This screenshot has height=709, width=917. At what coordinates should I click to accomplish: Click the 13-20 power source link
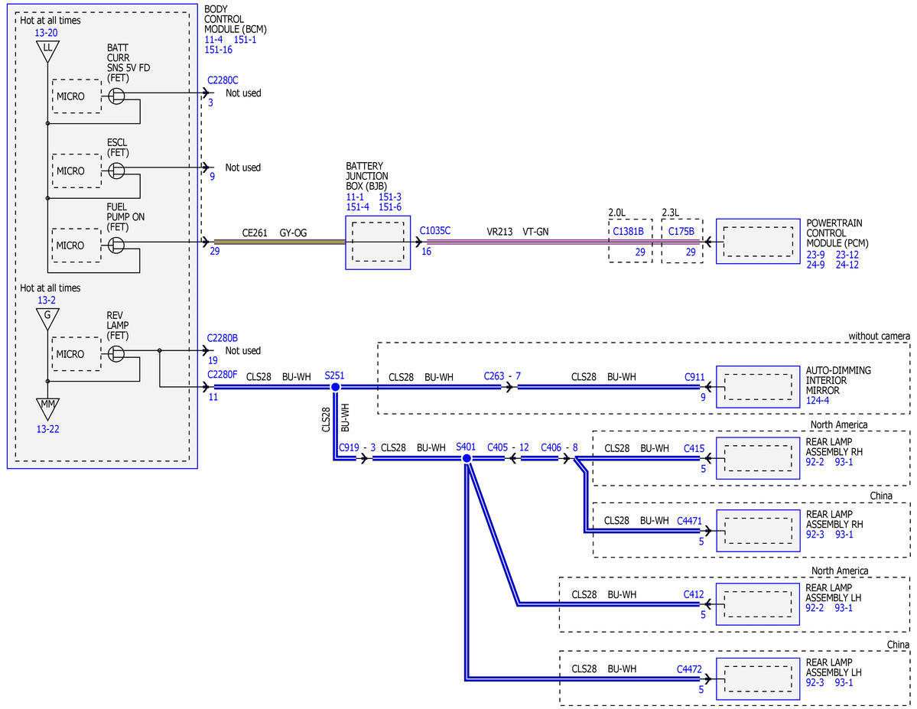46,33
